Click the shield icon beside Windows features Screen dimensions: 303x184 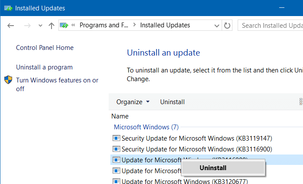tap(8, 79)
